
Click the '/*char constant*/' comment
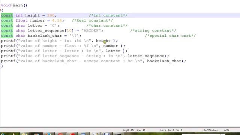(x=107, y=25)
